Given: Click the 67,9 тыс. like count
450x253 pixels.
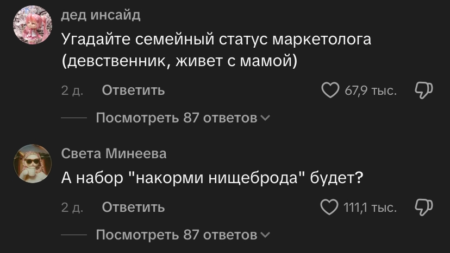Looking at the screenshot, I should [x=371, y=90].
